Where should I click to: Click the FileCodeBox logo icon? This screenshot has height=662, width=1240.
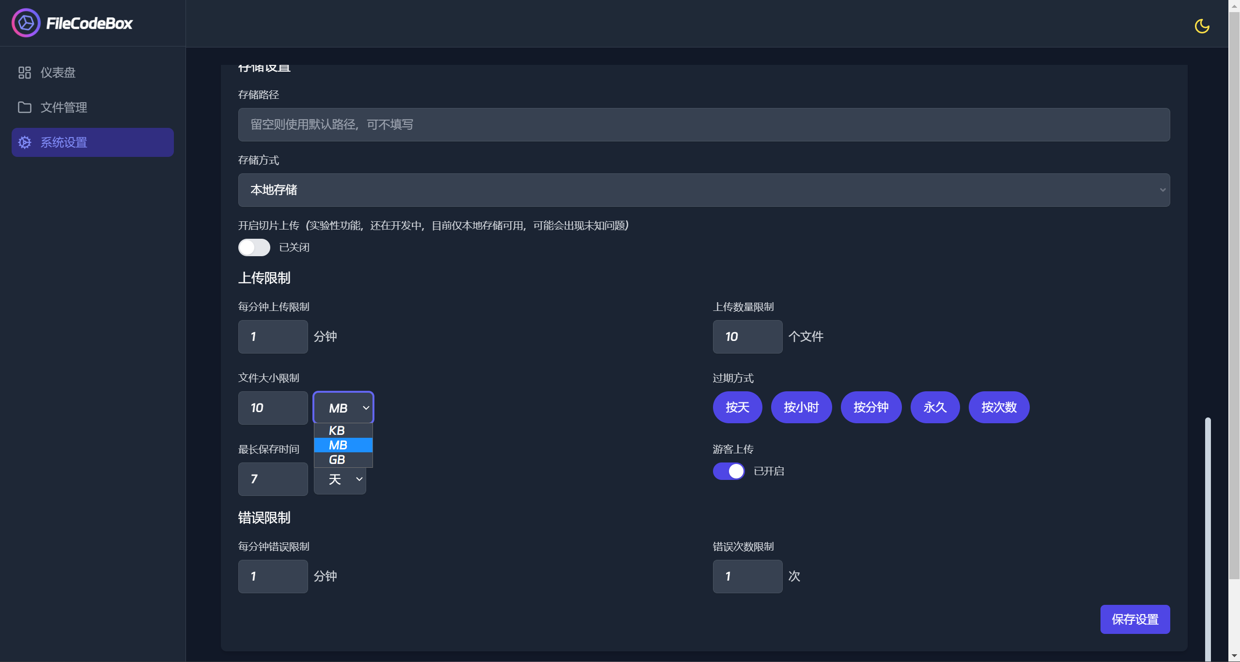tap(26, 23)
